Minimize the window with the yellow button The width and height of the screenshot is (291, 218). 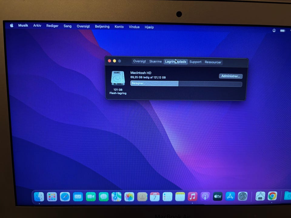(115, 61)
